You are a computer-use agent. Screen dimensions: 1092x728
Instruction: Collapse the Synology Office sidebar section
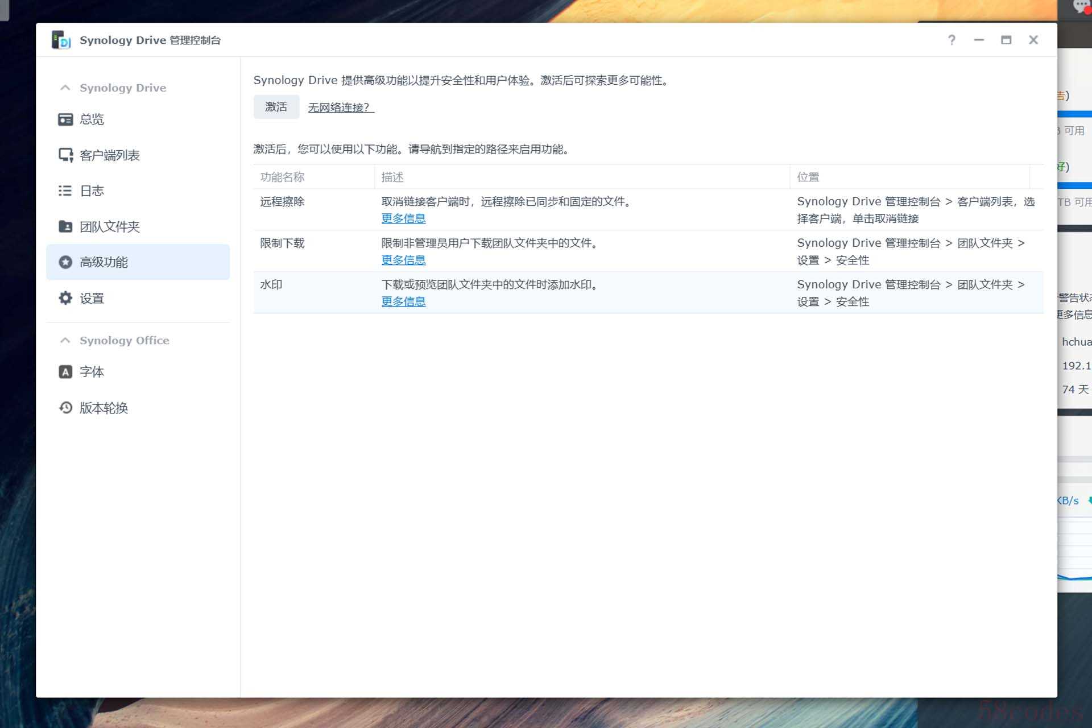(x=65, y=340)
